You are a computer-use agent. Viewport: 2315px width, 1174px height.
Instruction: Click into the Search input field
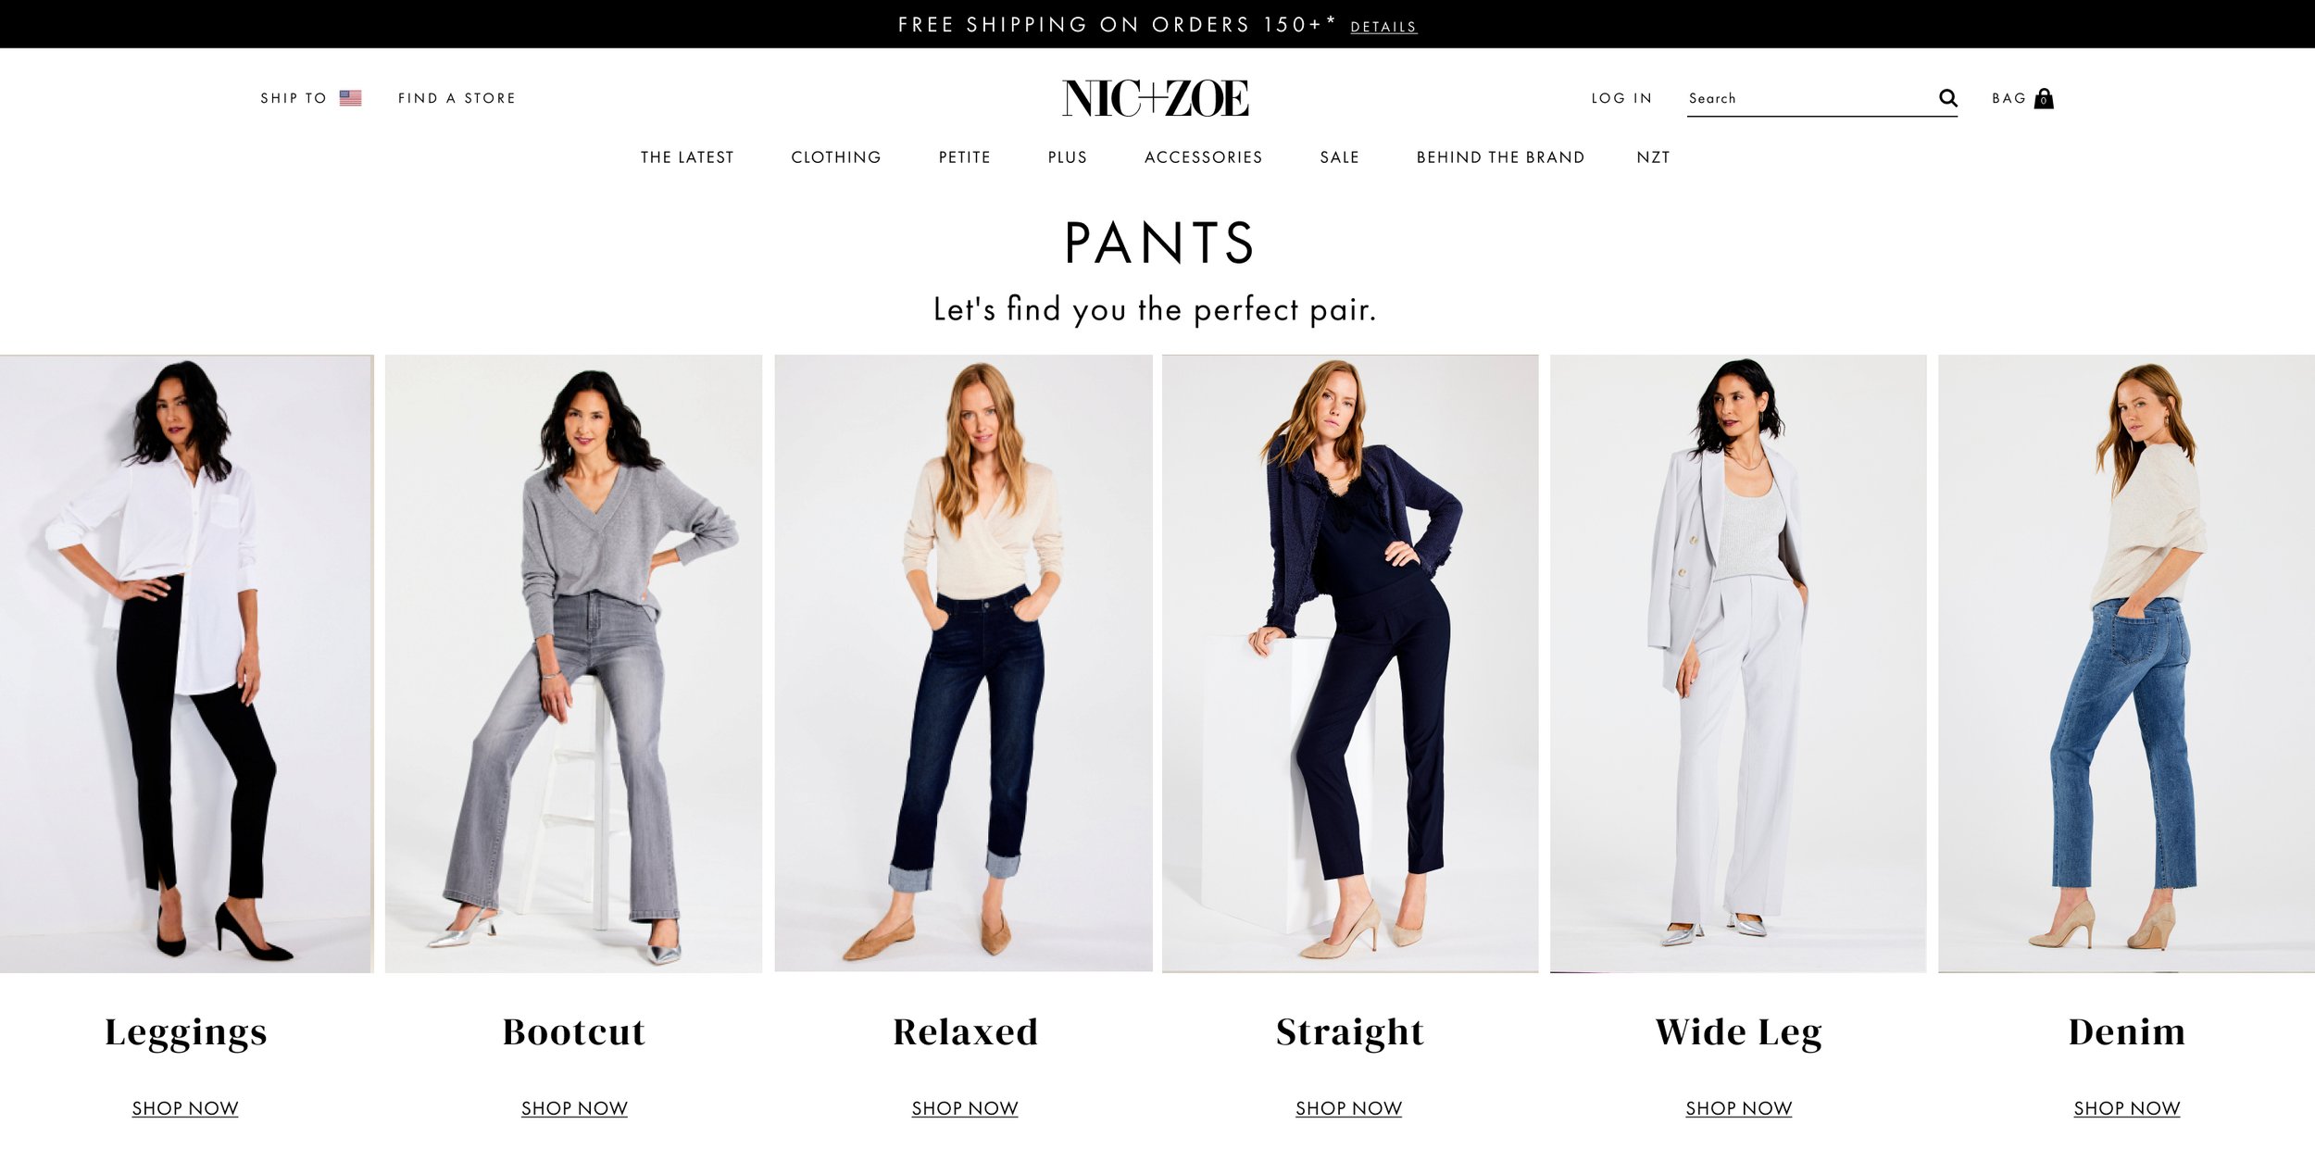click(1810, 98)
